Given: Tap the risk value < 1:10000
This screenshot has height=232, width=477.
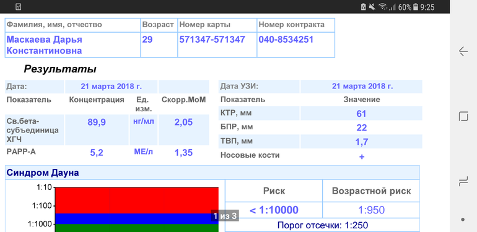Looking at the screenshot, I should tap(274, 210).
